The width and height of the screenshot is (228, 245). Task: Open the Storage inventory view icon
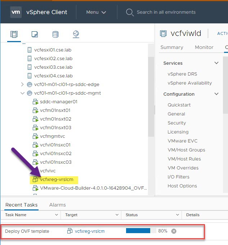pyautogui.click(x=55, y=34)
